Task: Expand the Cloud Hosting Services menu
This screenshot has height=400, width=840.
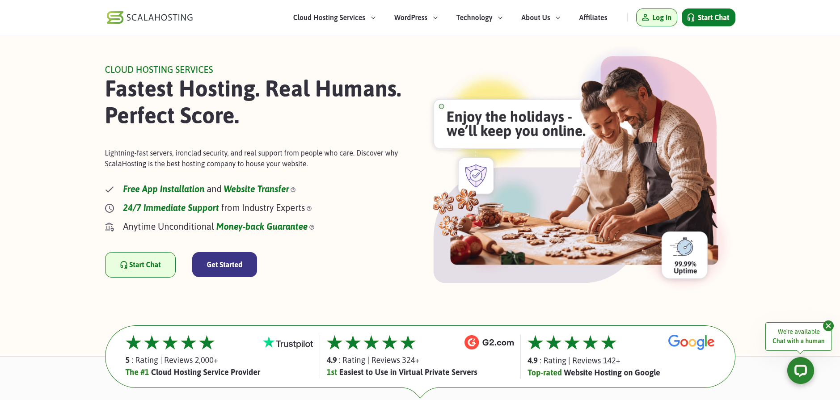Action: (334, 17)
